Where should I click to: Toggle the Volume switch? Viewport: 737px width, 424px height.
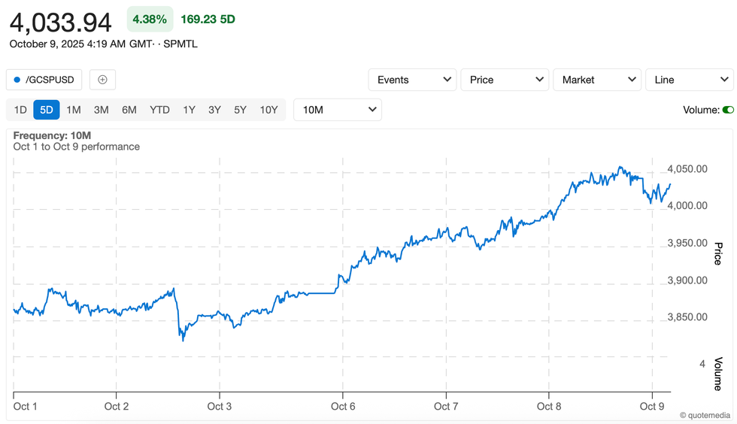click(727, 110)
